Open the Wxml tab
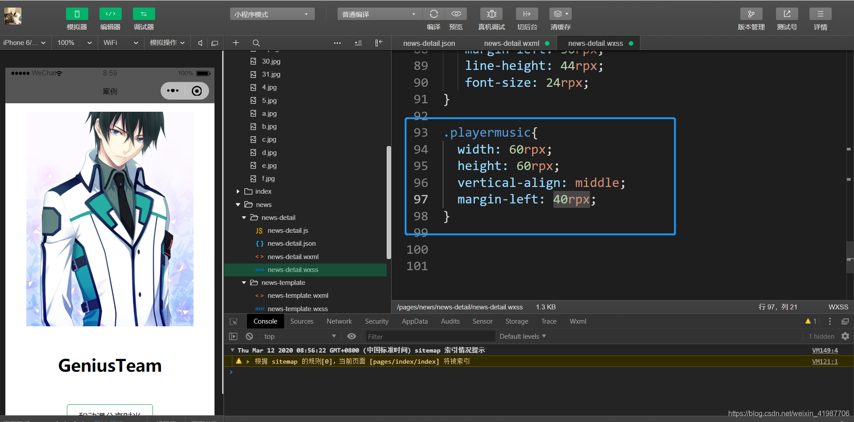854x422 pixels. 578,321
